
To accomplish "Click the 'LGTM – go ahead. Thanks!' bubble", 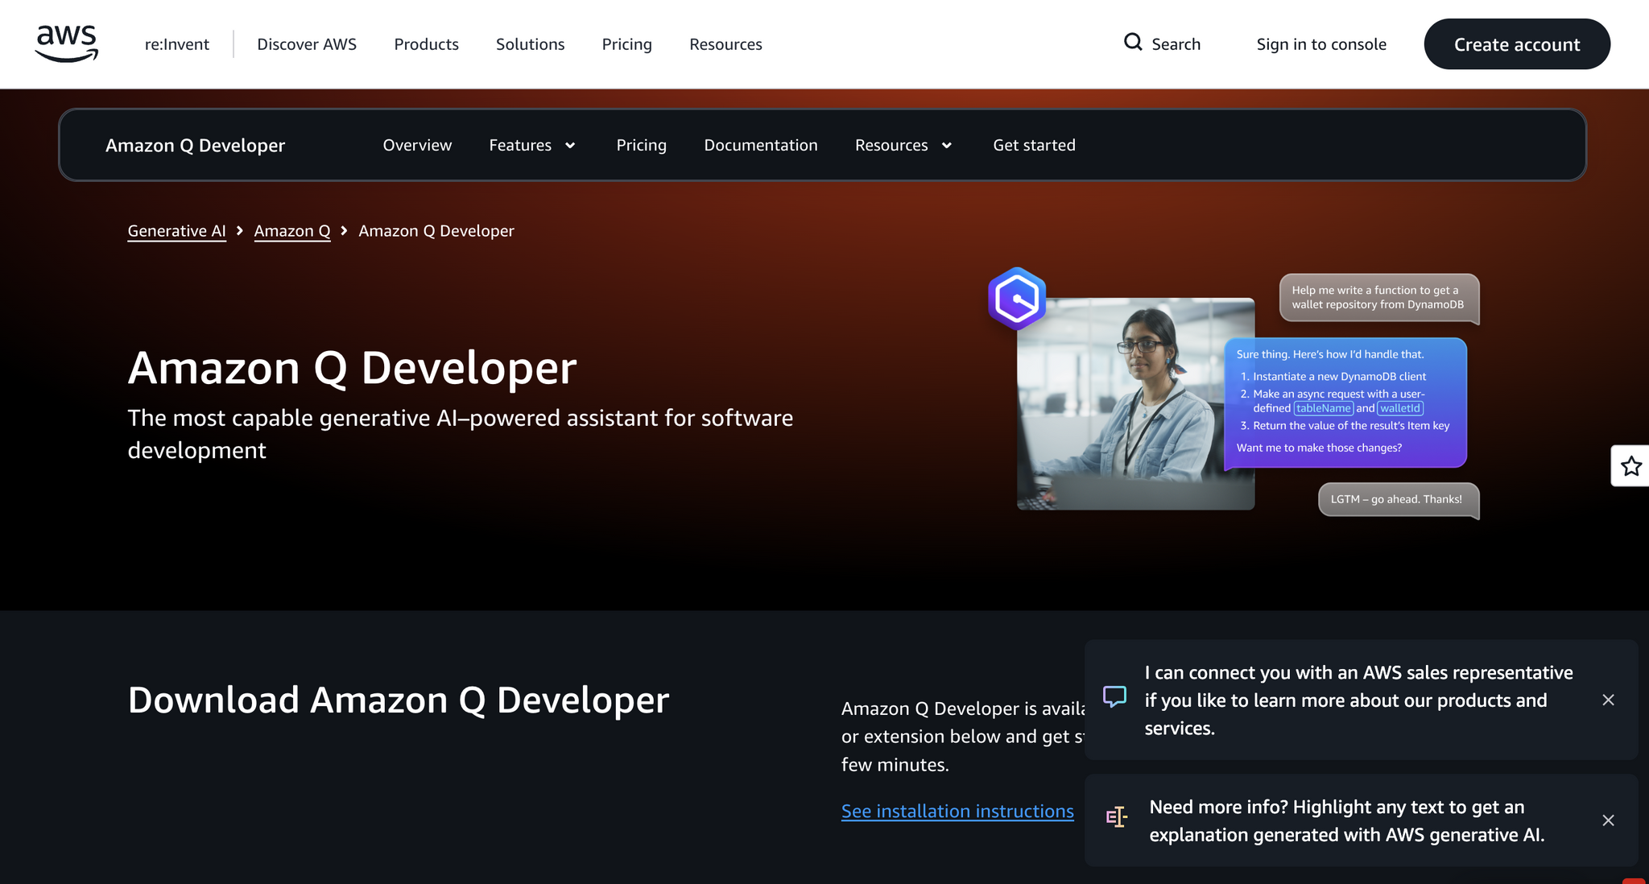I will pyautogui.click(x=1398, y=500).
